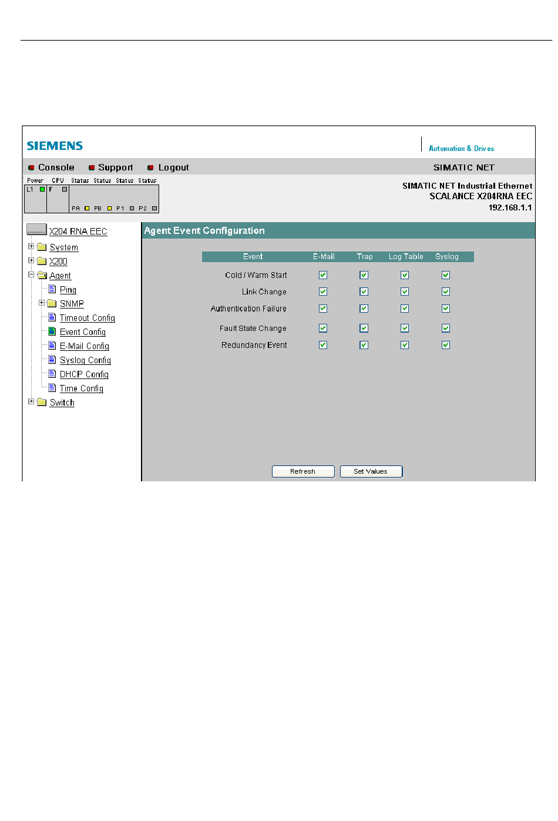Click the P2 status LED
Image resolution: width=558 pixels, height=821 pixels.
[154, 208]
